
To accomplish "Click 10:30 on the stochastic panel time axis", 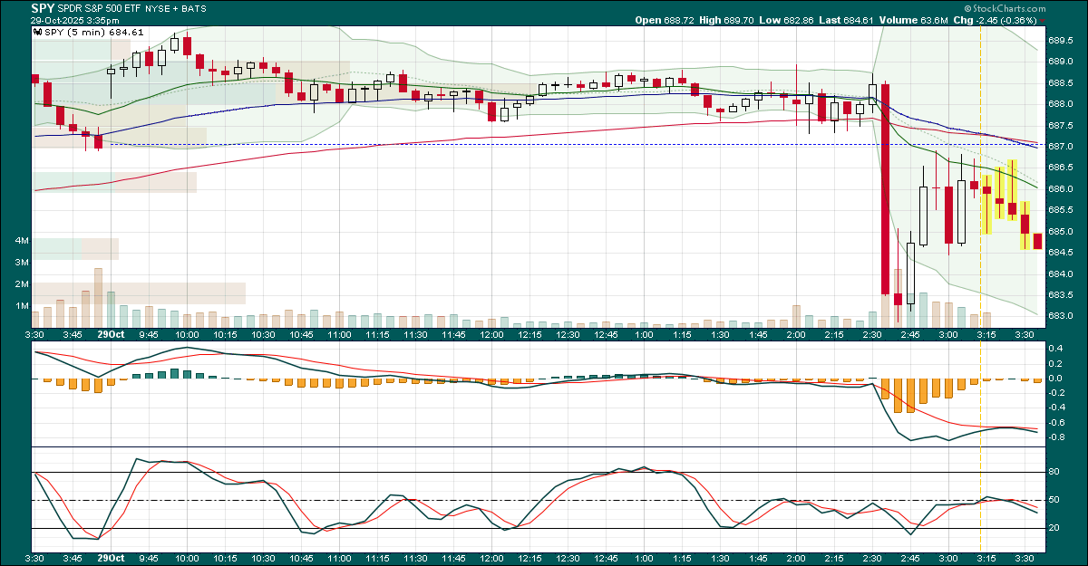I will pyautogui.click(x=263, y=560).
